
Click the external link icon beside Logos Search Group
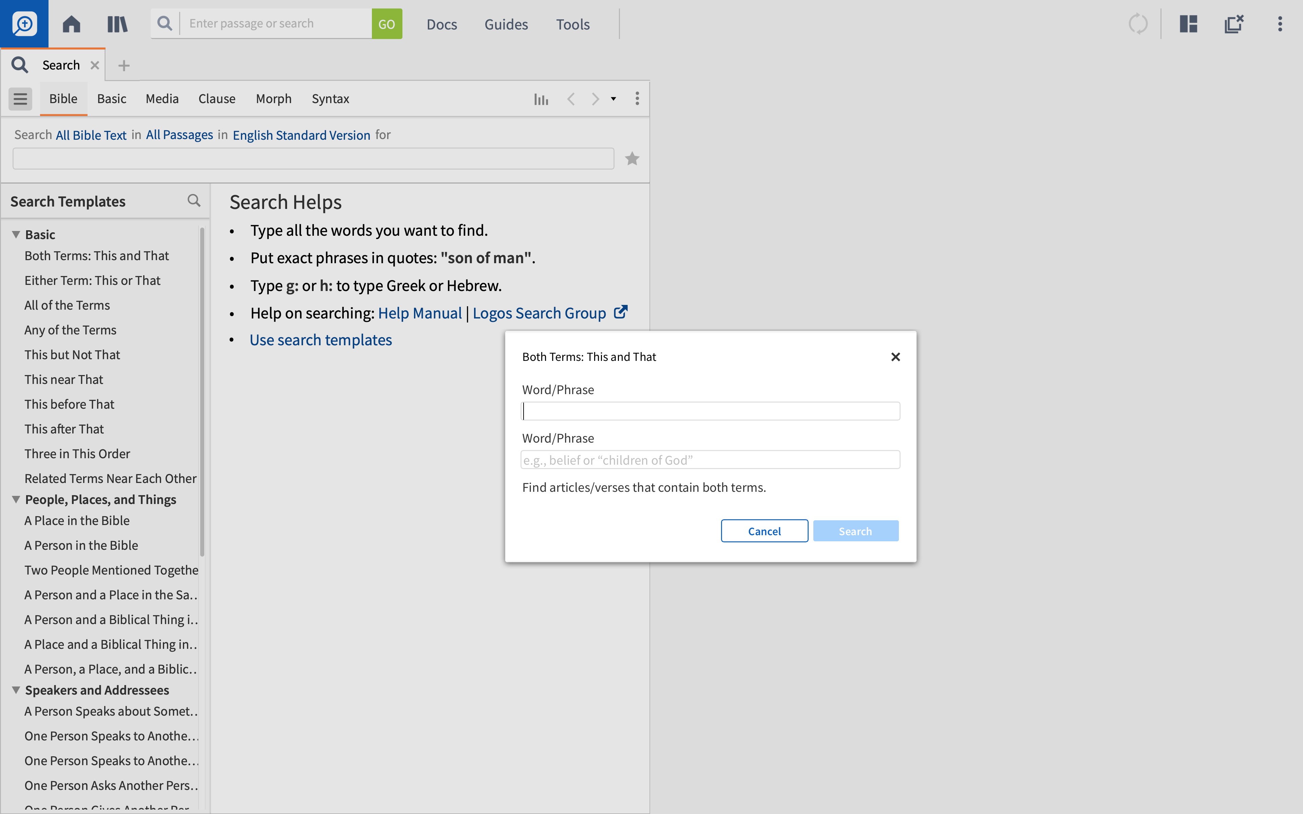[621, 312]
